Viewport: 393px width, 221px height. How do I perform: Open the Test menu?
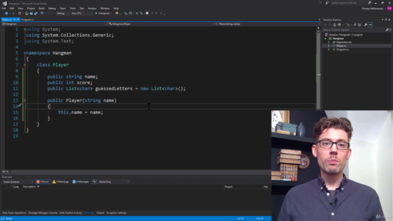click(x=82, y=8)
